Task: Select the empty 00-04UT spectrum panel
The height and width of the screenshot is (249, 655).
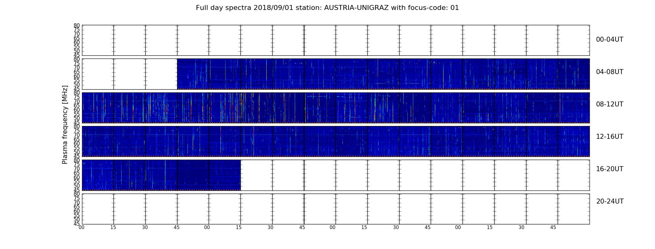Action: click(x=336, y=40)
